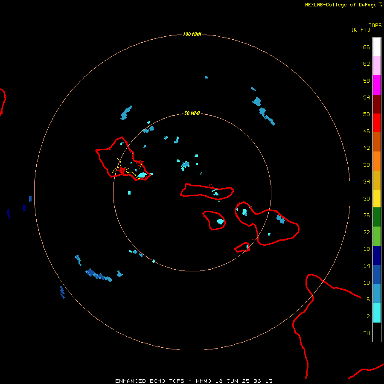Select the light green legend swatch

[x=377, y=236]
